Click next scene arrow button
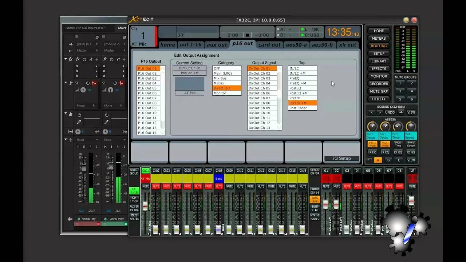This screenshot has width=466, height=262. (380, 112)
